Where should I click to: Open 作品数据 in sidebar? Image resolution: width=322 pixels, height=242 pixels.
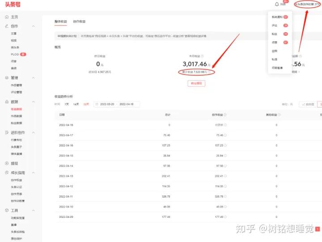tap(17, 116)
